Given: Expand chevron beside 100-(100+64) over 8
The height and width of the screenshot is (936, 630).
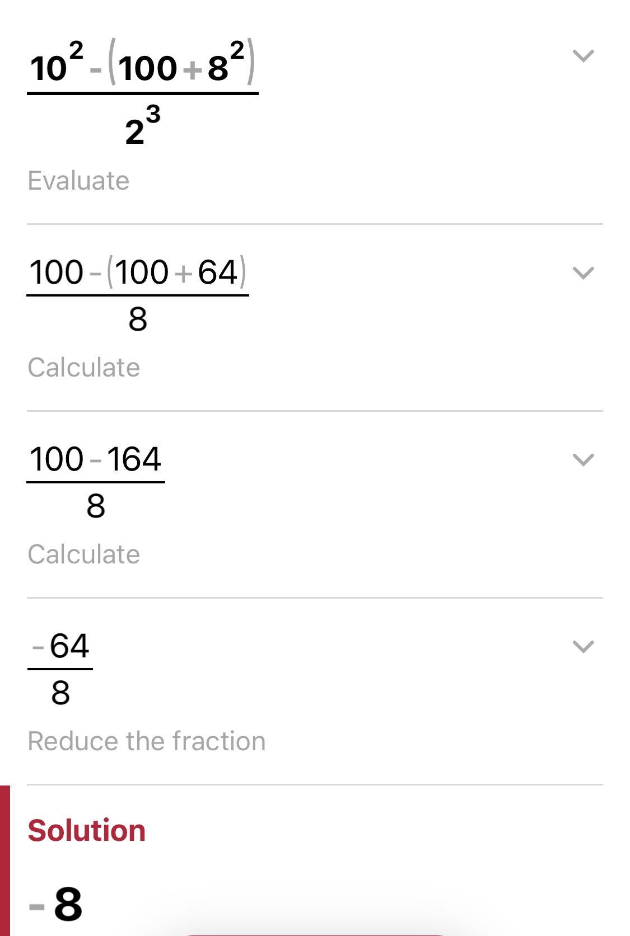Looking at the screenshot, I should [583, 273].
